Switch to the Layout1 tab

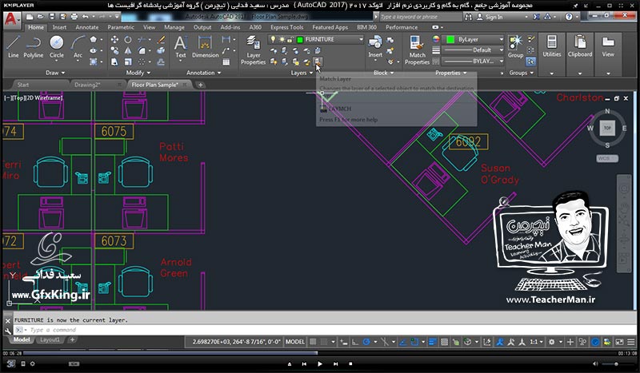[x=50, y=339]
